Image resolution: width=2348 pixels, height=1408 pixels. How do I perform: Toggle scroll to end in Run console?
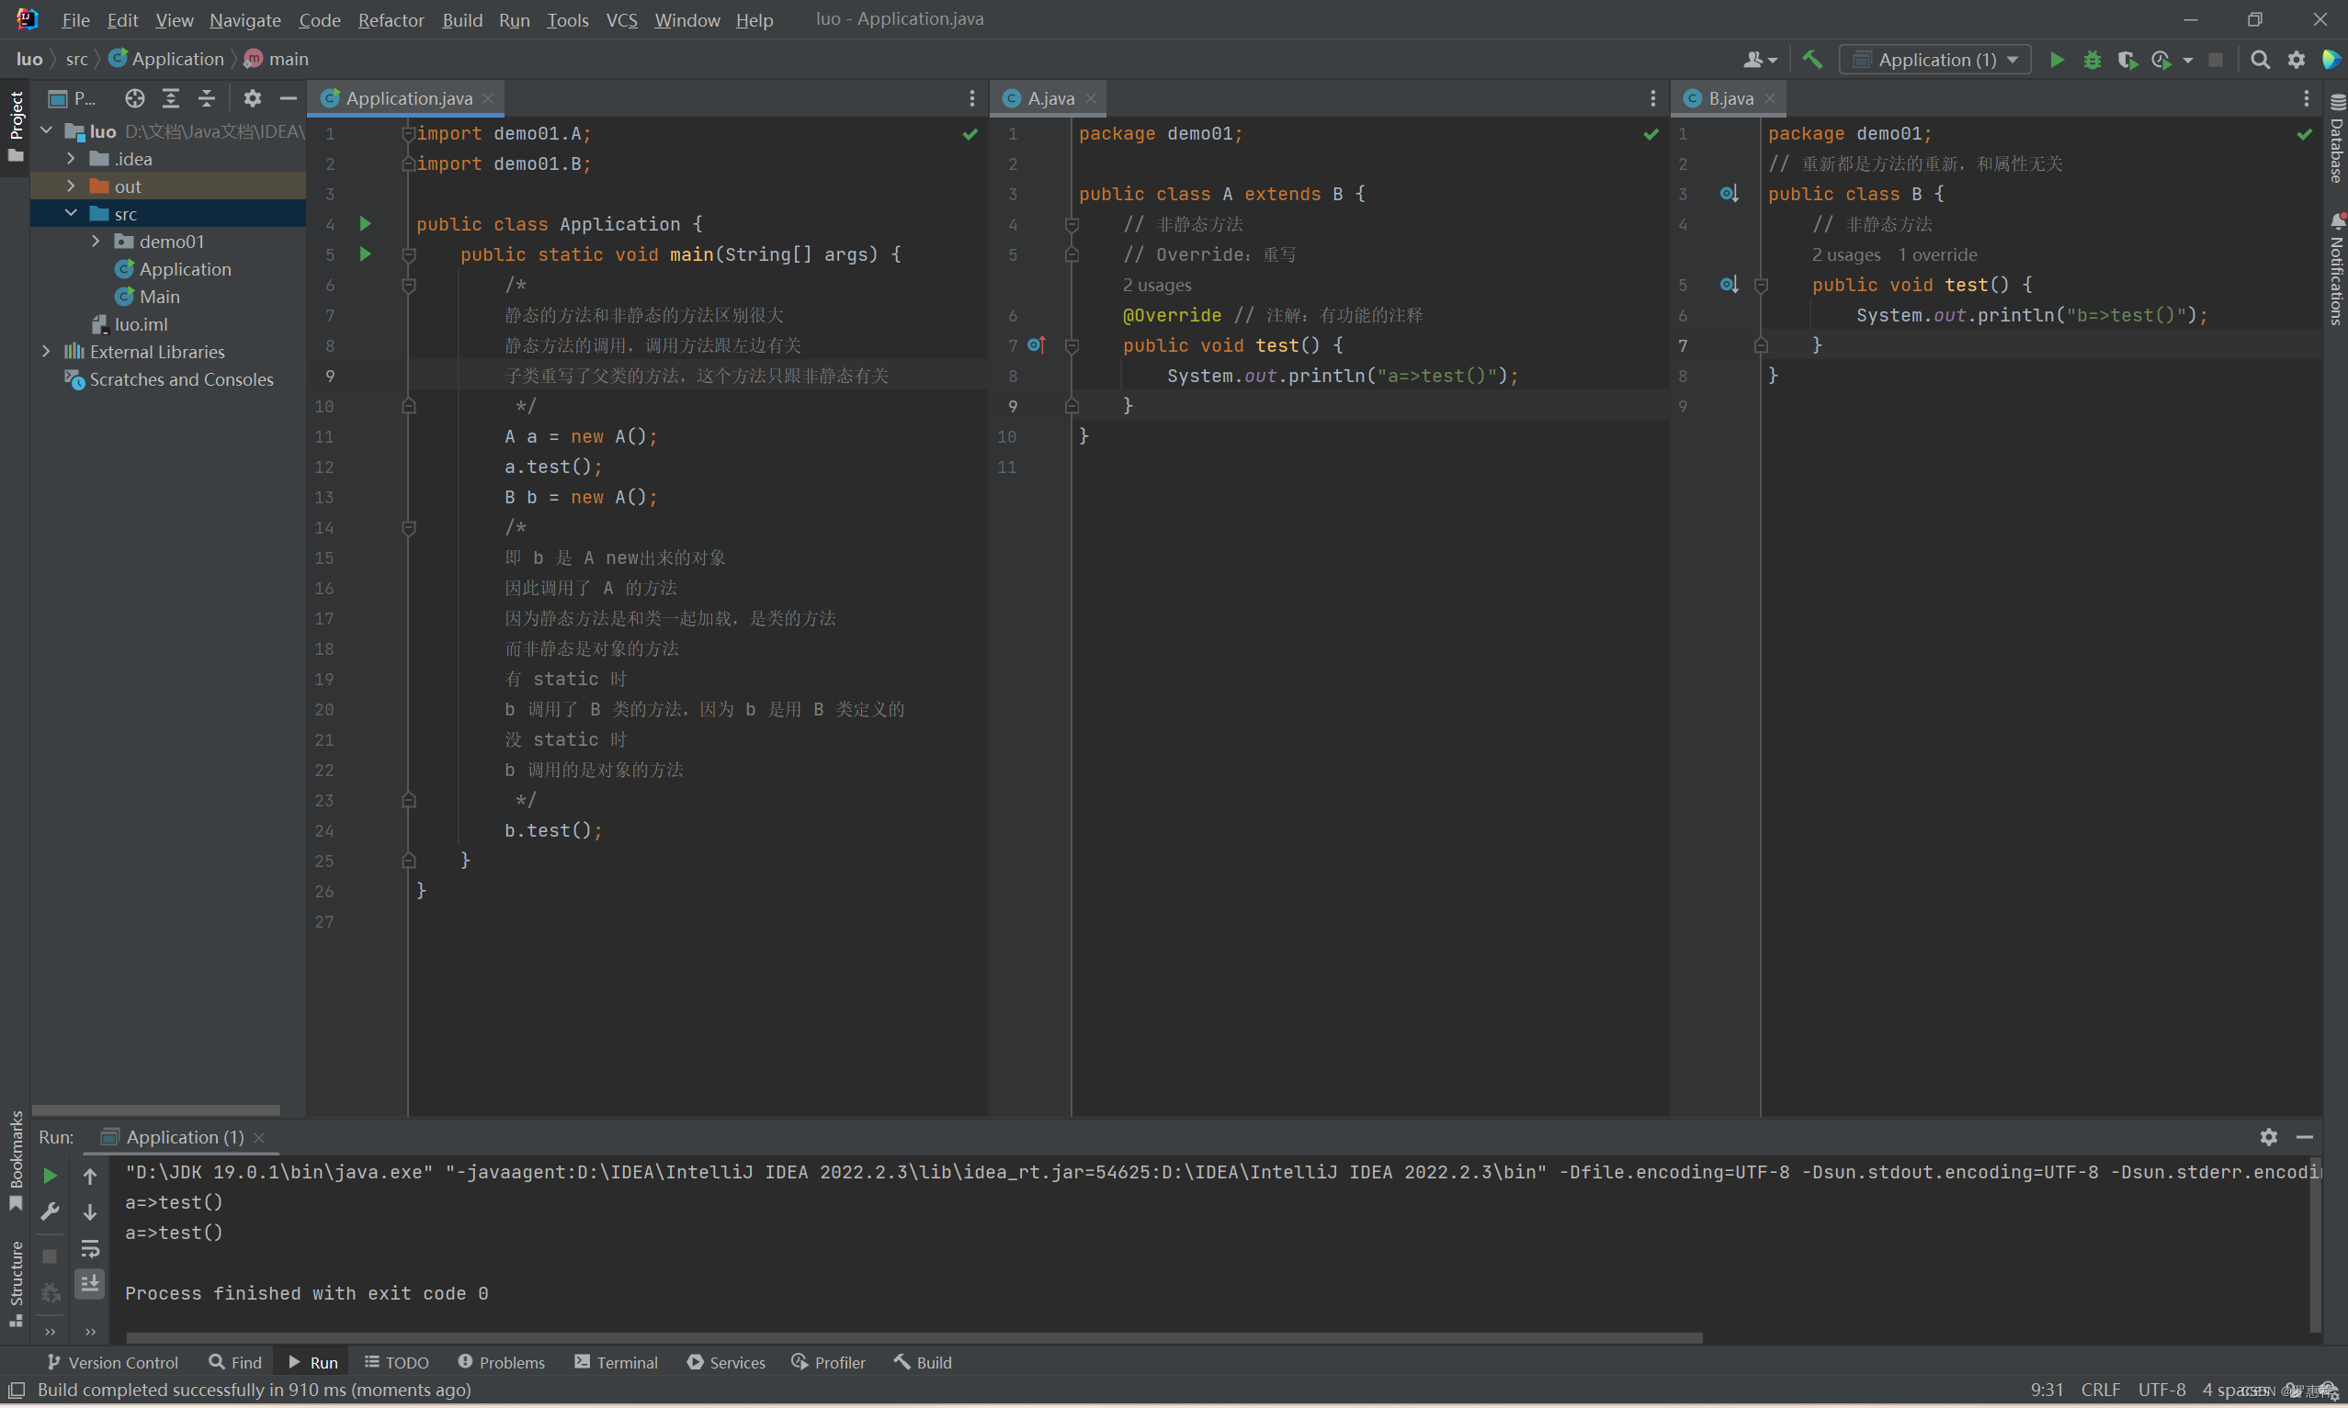point(90,1284)
